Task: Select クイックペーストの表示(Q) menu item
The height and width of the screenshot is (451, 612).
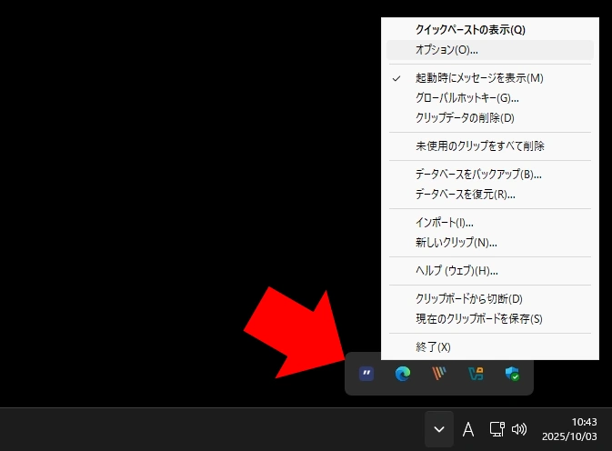Action: [x=469, y=30]
